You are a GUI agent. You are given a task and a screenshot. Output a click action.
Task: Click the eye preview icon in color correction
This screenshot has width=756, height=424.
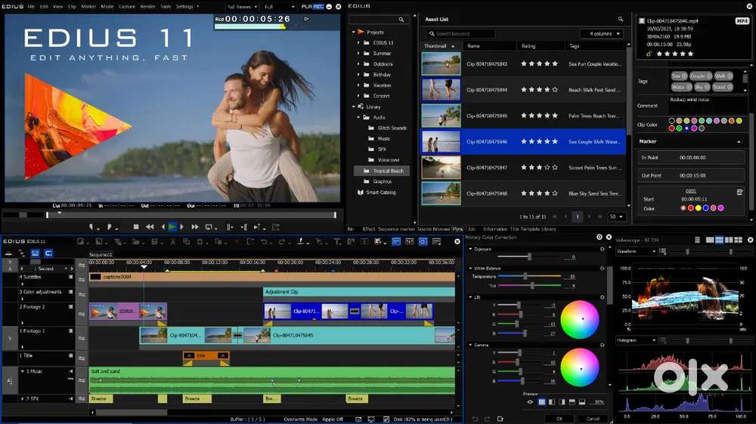(x=531, y=402)
